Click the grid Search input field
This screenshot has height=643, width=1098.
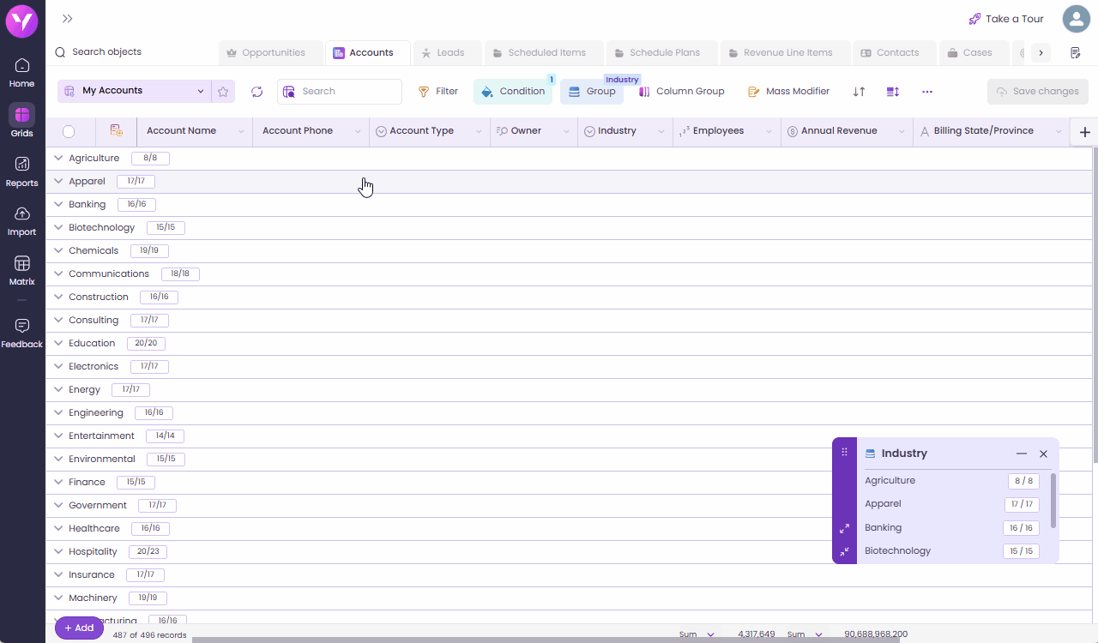point(347,92)
